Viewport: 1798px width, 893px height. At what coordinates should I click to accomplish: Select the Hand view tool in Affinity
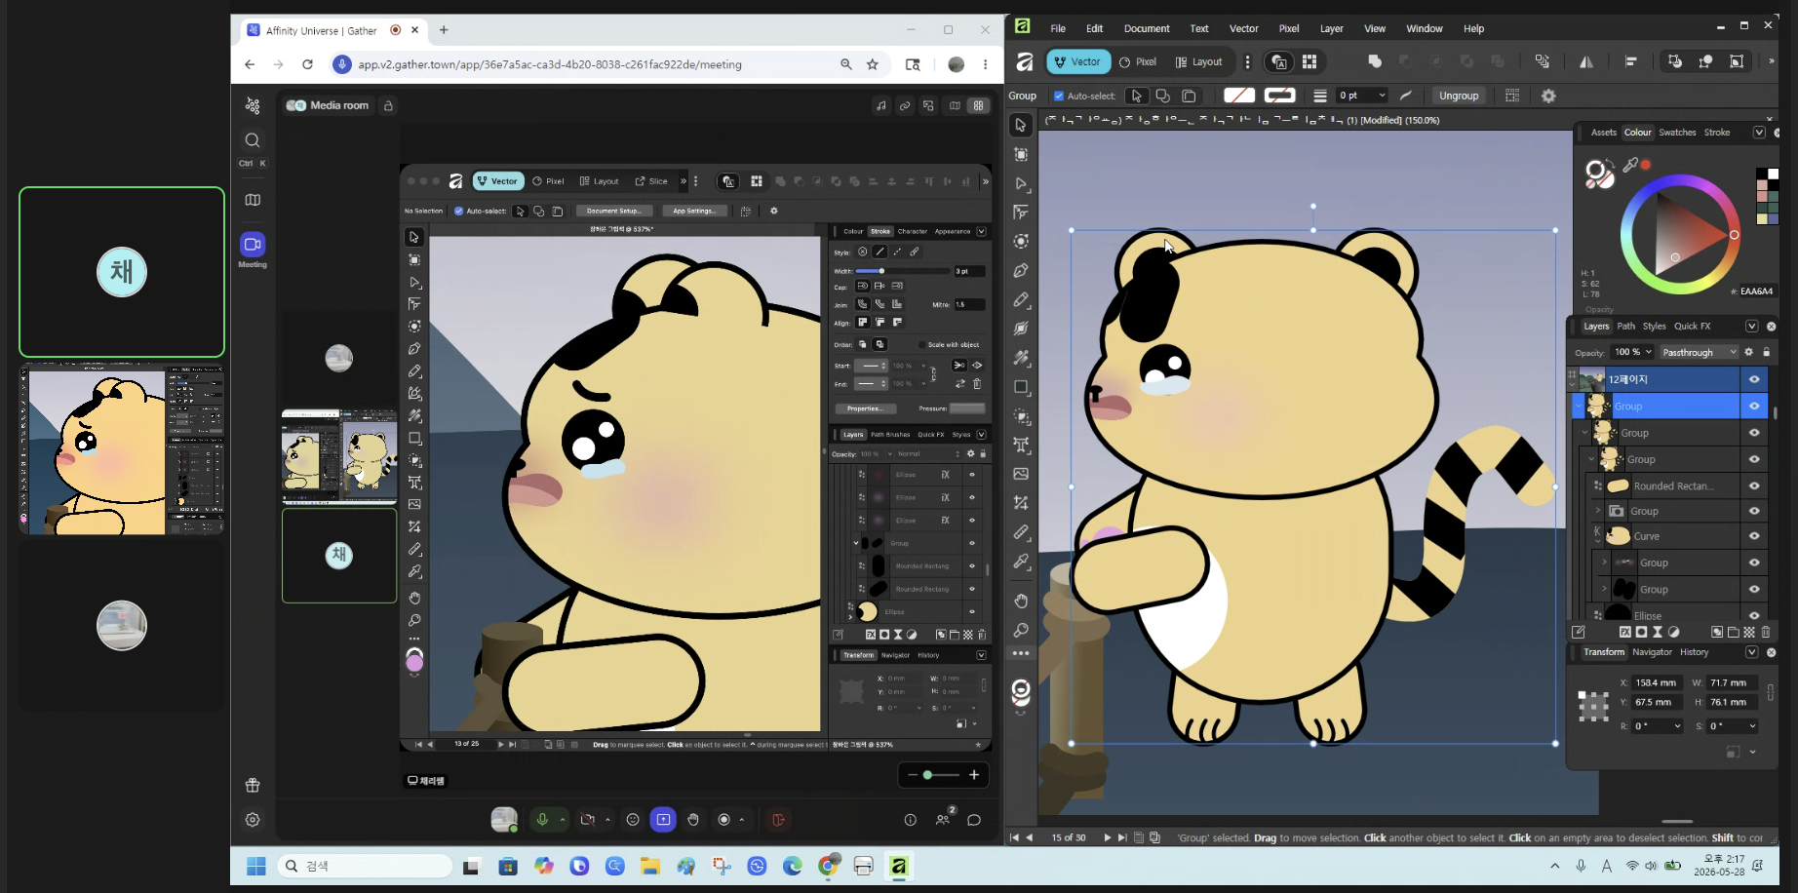(1021, 601)
